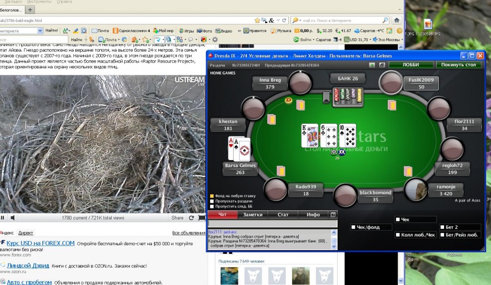Image resolution: width=491 pixels, height=285 pixels.
Task: Click the 'Найти!' toolbar button
Action: point(51,31)
